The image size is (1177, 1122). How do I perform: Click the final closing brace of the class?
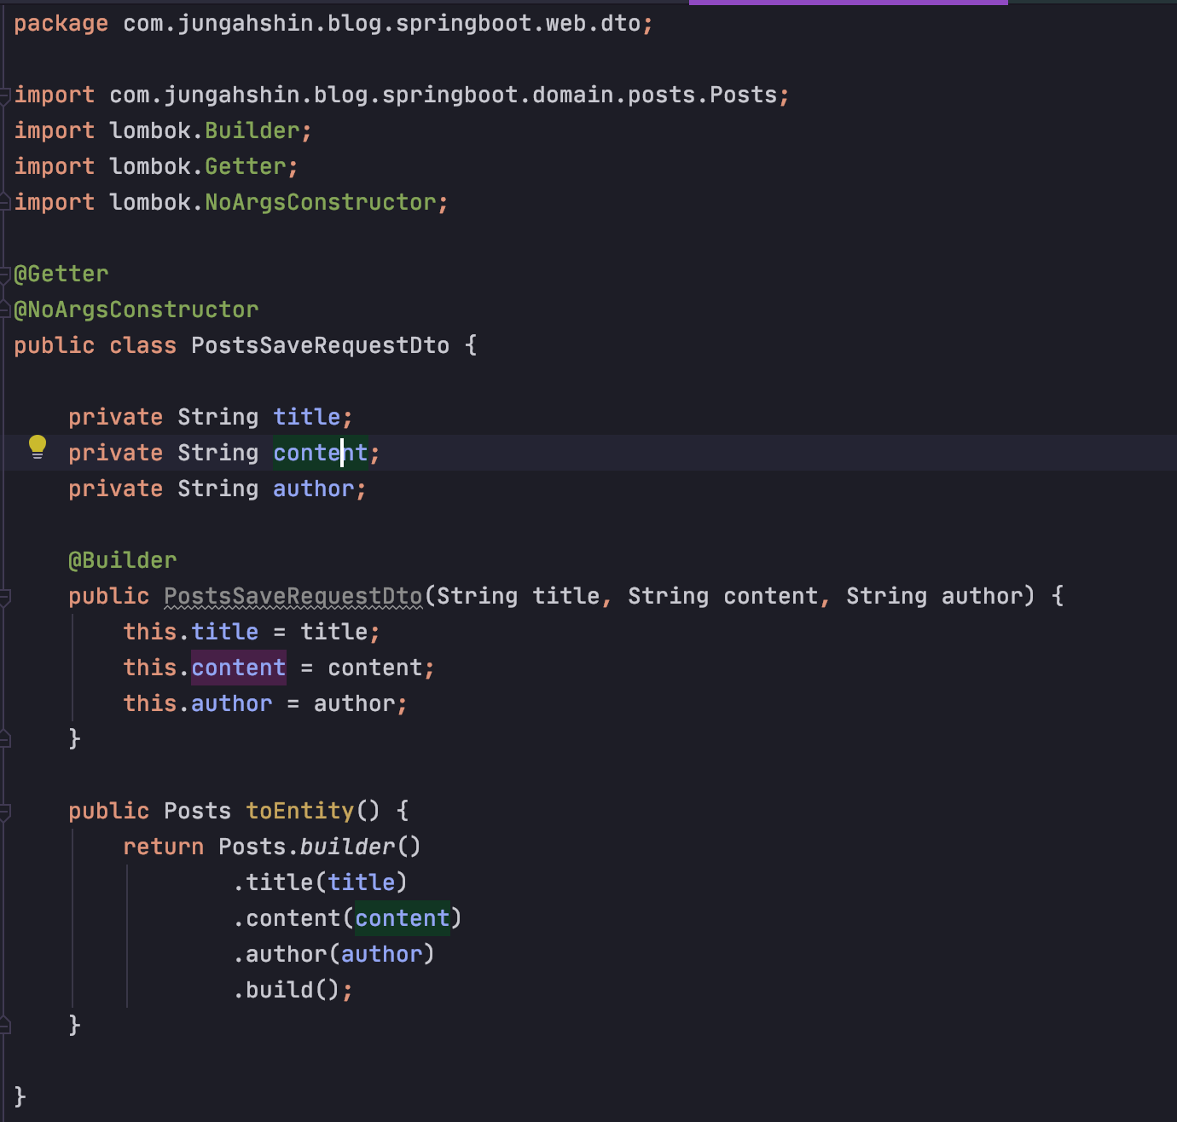(x=20, y=1097)
